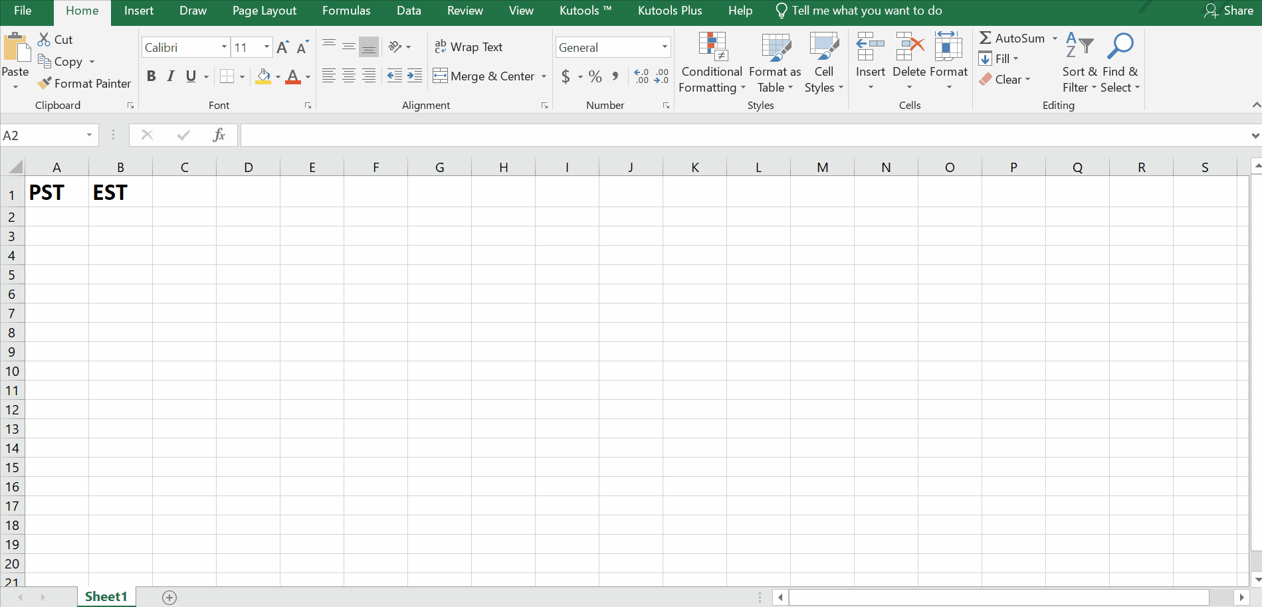The width and height of the screenshot is (1262, 607).
Task: Toggle center text alignment
Action: click(x=349, y=76)
